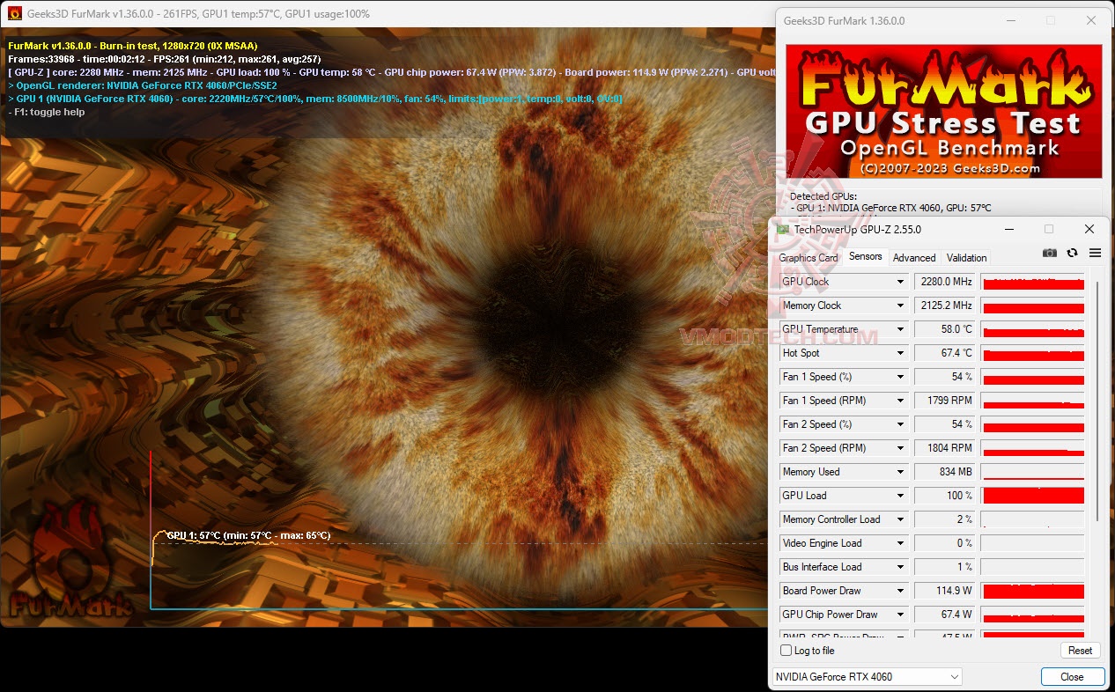Viewport: 1115px width, 692px height.
Task: Enable the Log to file checkbox
Action: coord(786,651)
